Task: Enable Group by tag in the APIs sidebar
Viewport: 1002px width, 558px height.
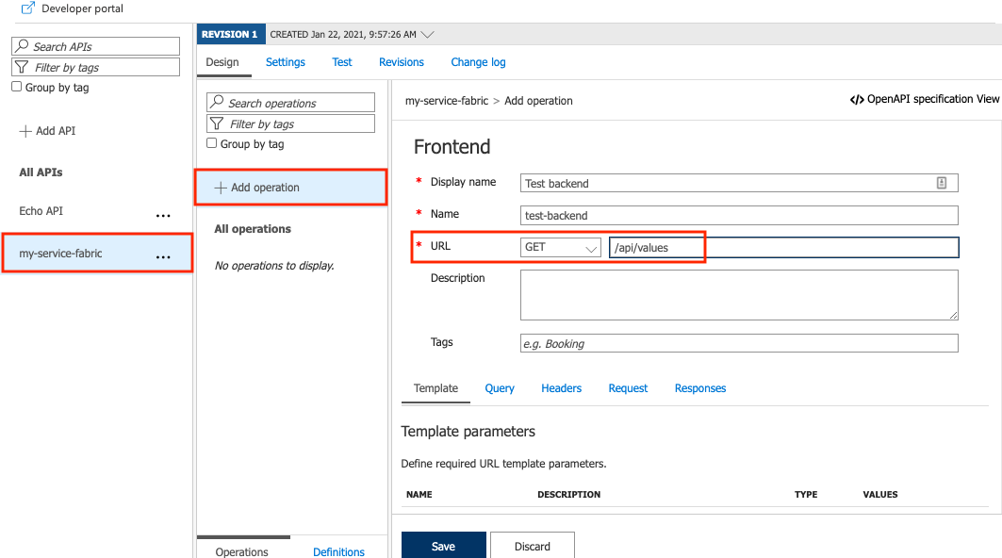Action: click(16, 86)
